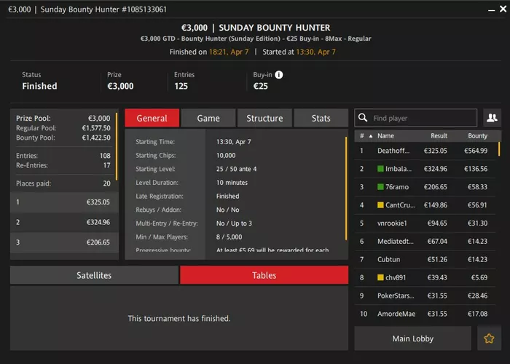Screen dimensions: 510x364
Task: Open the players list icon
Action: click(492, 118)
